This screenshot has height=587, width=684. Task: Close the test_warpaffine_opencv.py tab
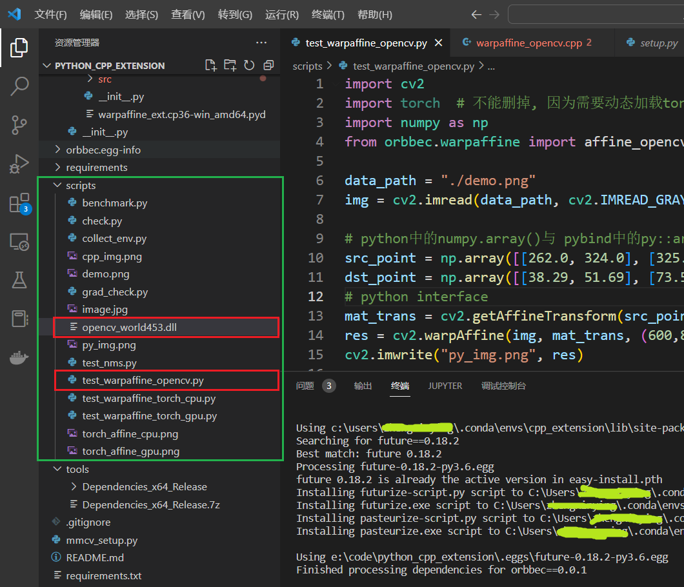[439, 43]
